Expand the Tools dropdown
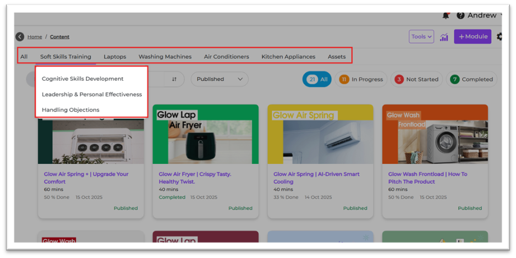 (421, 37)
